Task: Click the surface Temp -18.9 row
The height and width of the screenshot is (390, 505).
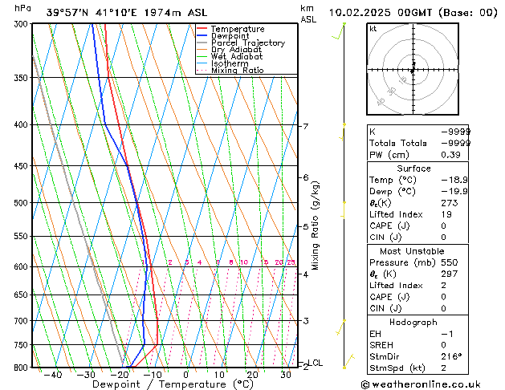Action: pos(417,180)
